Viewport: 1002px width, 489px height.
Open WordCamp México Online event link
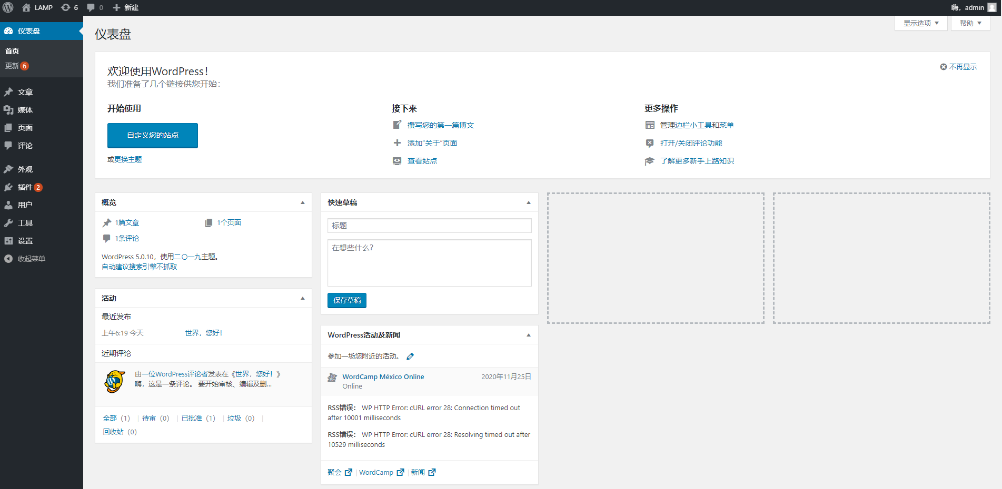(x=383, y=376)
